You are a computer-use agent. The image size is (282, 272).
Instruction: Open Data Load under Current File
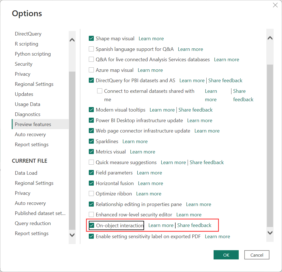click(26, 173)
